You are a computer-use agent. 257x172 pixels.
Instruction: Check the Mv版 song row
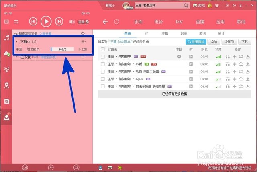(x=103, y=64)
